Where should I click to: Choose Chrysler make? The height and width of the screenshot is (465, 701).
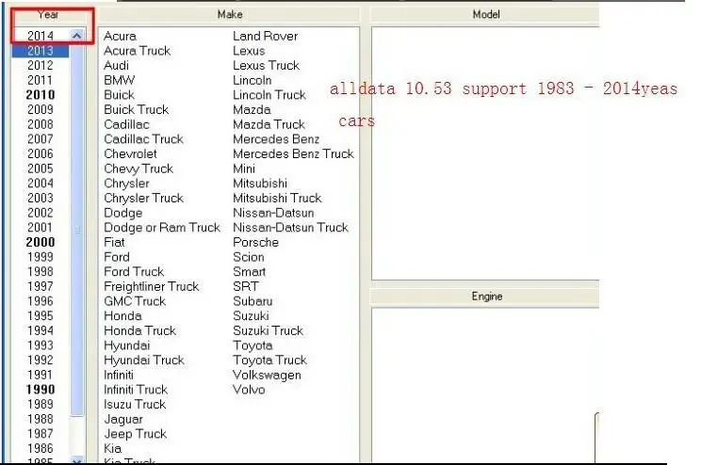click(x=126, y=184)
